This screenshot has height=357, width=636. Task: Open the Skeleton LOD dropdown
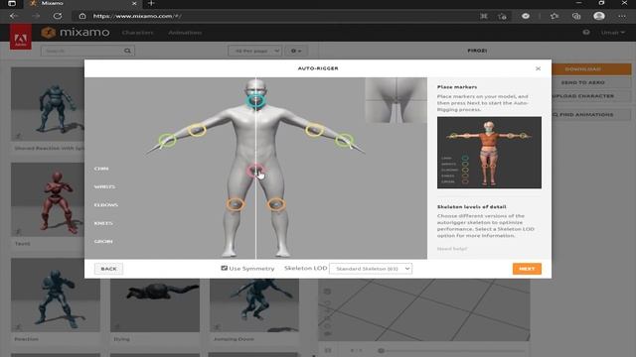[371, 269]
